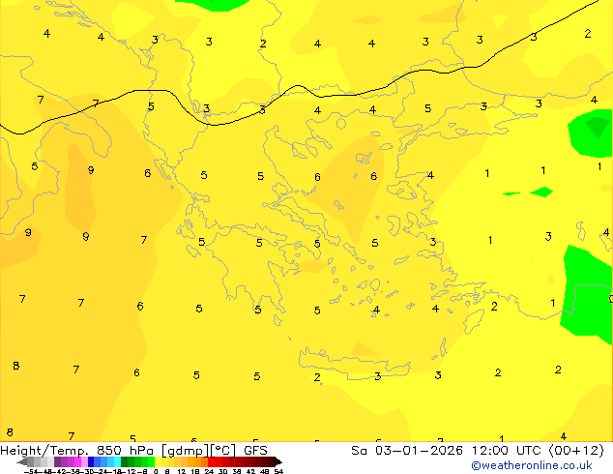Image resolution: width=613 pixels, height=474 pixels.
Task: Click the dark right arrow legend end
Action: (x=277, y=462)
